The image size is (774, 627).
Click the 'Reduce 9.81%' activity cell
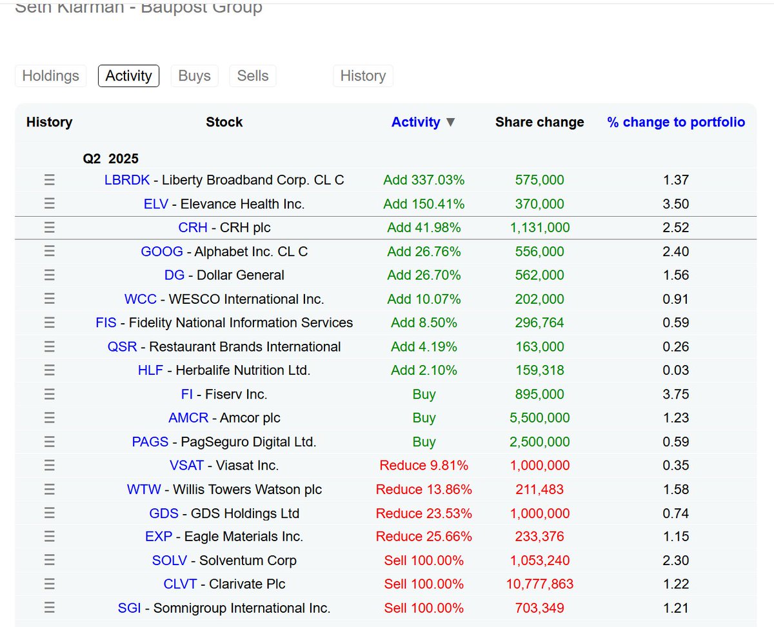tap(424, 465)
